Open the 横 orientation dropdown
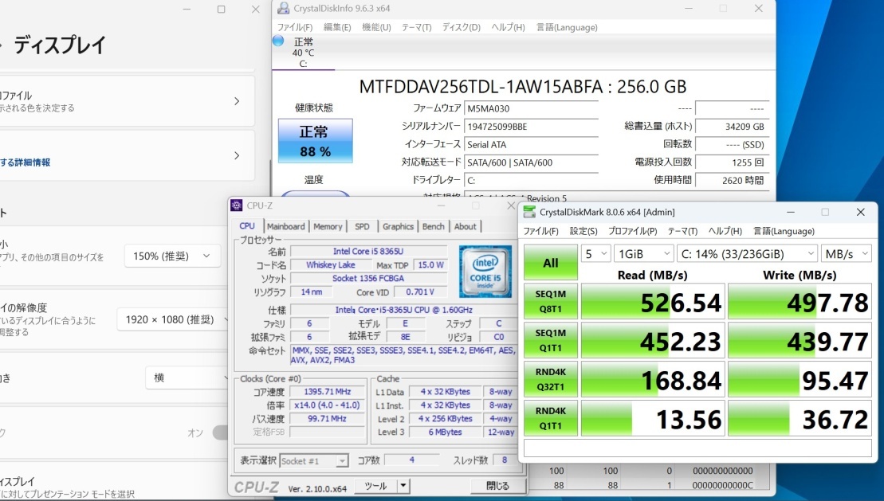Screen dimensions: 884x501 [x=187, y=378]
